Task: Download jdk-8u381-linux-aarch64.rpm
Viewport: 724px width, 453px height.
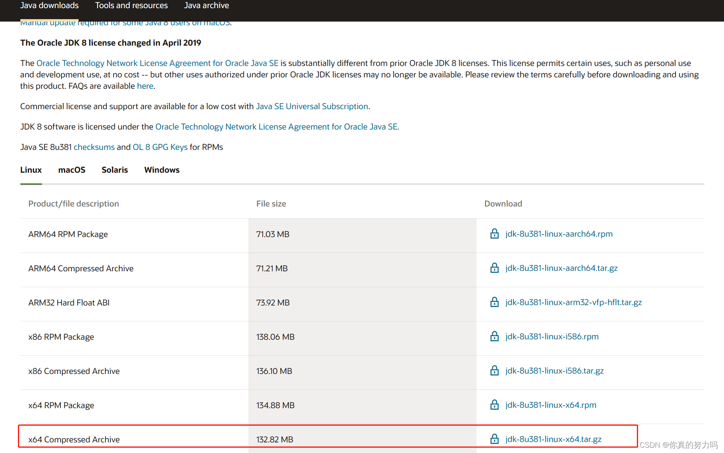Action: tap(559, 234)
